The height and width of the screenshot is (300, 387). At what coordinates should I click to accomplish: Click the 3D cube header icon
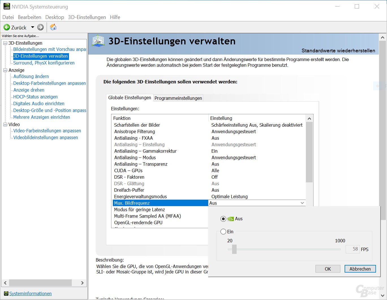click(98, 41)
